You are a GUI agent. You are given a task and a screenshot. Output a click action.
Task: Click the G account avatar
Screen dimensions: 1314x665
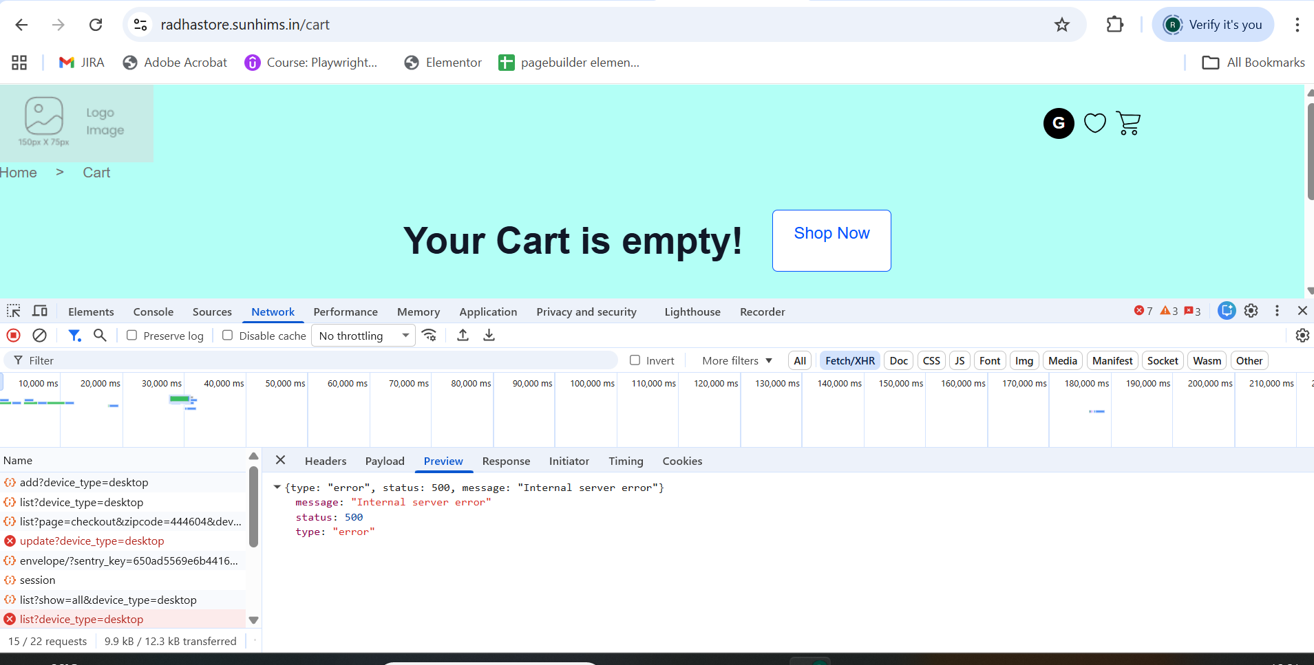(x=1059, y=123)
